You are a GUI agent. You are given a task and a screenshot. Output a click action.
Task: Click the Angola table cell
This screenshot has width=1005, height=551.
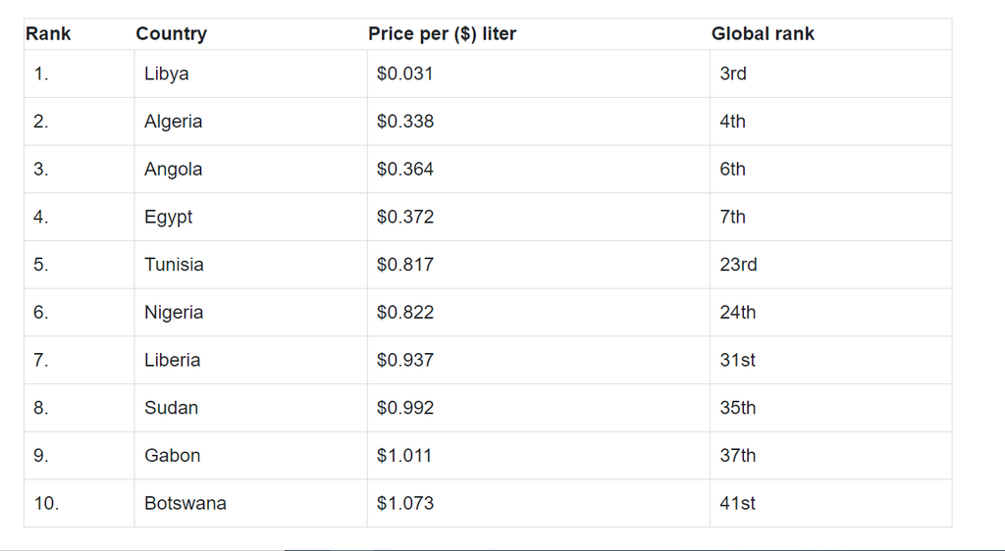pos(173,170)
